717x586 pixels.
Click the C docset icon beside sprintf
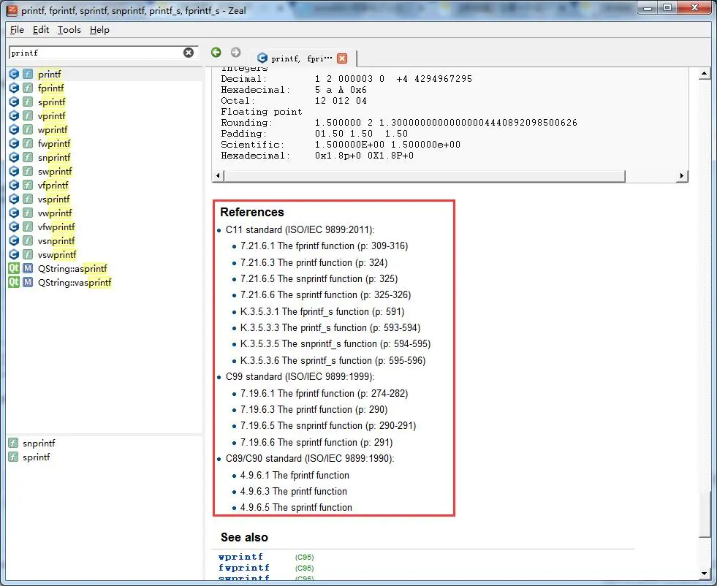click(x=14, y=102)
